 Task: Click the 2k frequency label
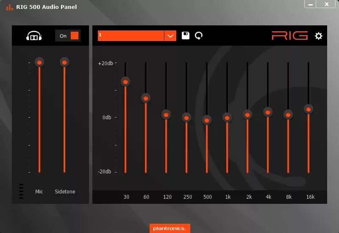click(249, 197)
